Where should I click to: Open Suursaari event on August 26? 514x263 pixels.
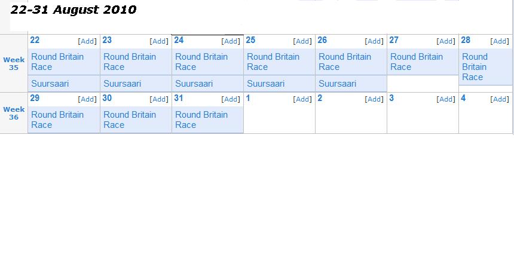pos(338,84)
